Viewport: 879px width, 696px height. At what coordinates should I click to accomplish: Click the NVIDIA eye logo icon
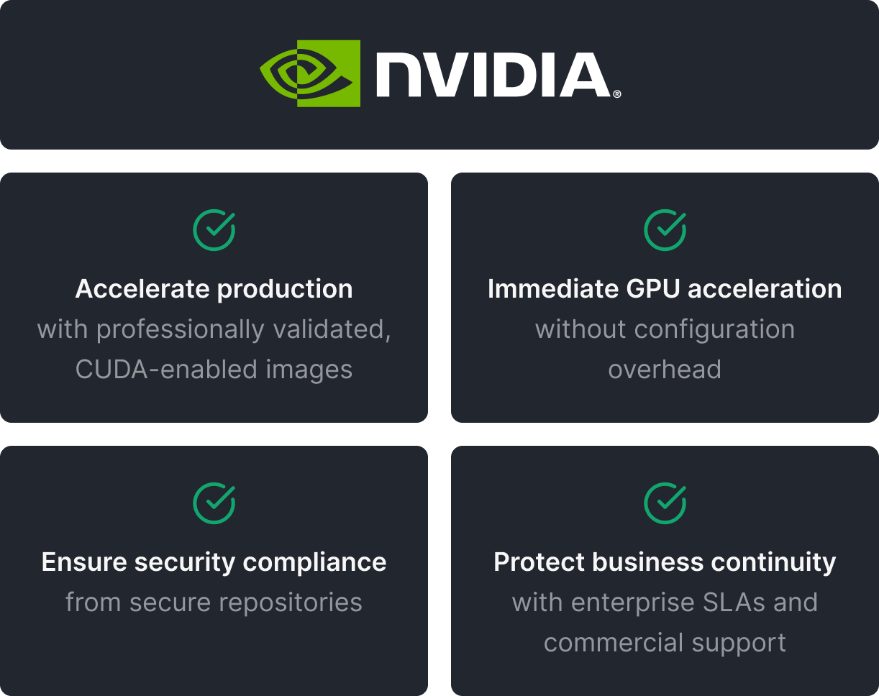point(310,73)
